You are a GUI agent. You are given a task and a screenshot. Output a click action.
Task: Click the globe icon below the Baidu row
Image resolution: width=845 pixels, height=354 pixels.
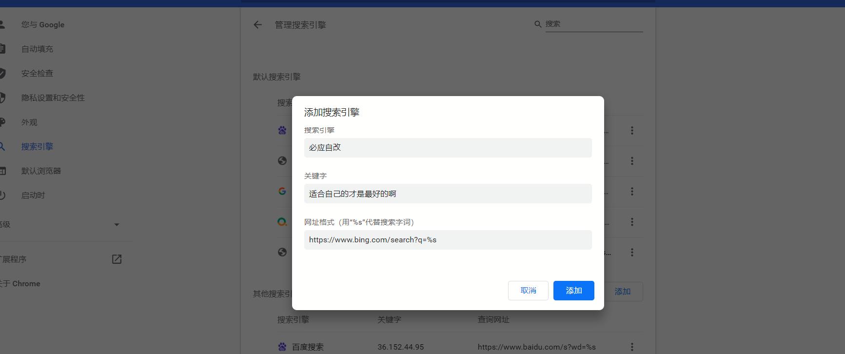282,161
